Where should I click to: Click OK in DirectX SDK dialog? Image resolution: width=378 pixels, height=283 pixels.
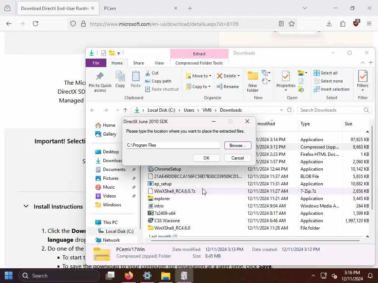(206, 158)
